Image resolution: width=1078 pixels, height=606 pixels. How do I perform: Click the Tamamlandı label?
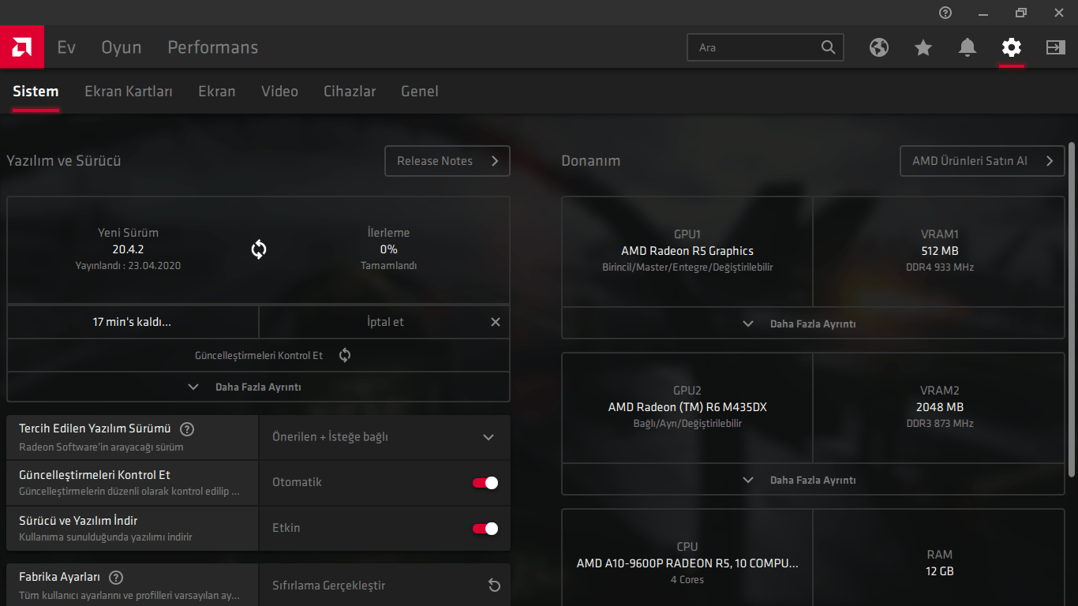[x=388, y=266]
